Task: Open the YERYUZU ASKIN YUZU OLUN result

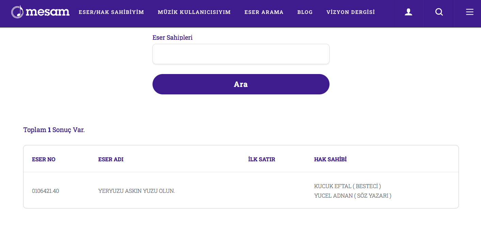Action: [137, 191]
